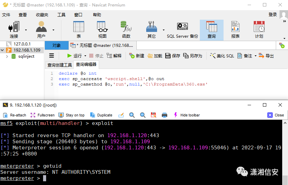Open the Table (表) objects
Image resolution: width=288 pixels, height=185 pixels.
79,30
